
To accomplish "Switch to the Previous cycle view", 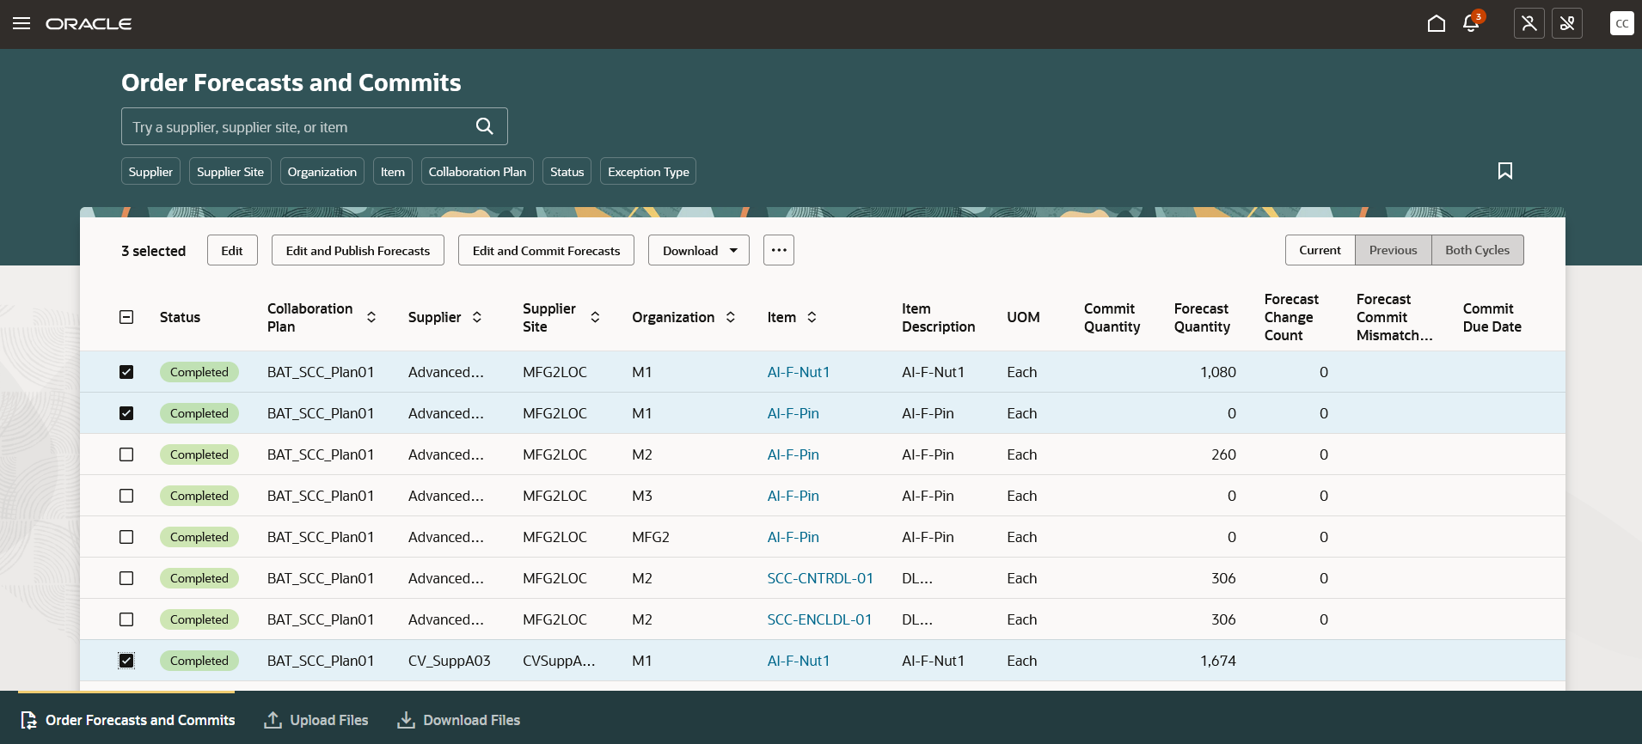I will click(1393, 250).
